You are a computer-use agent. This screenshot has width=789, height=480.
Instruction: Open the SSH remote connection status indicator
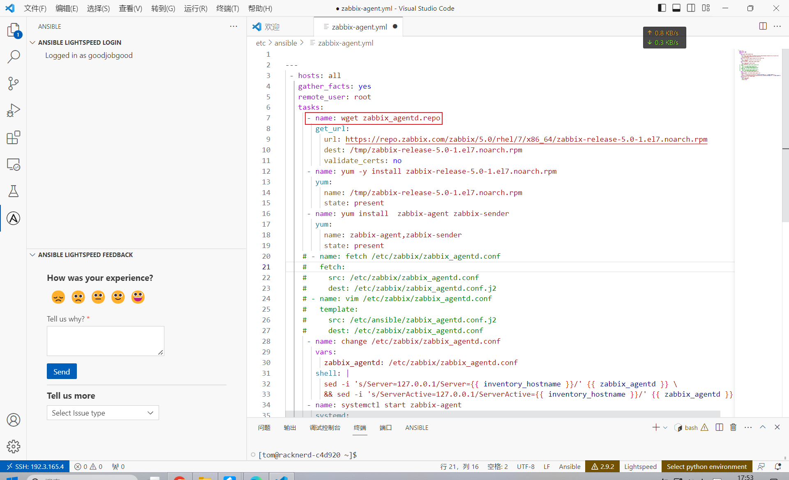coord(35,466)
